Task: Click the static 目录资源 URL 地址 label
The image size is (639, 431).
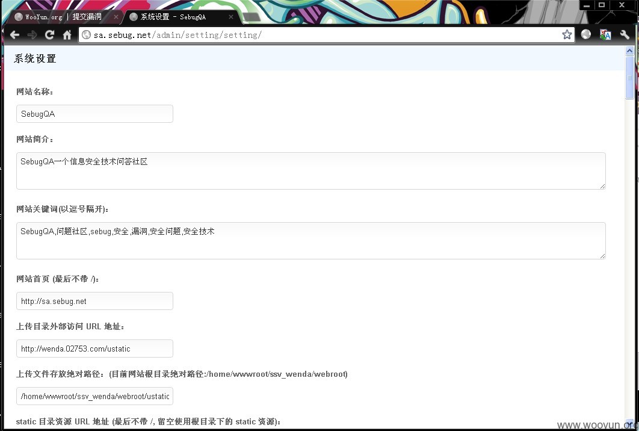Action: point(148,421)
